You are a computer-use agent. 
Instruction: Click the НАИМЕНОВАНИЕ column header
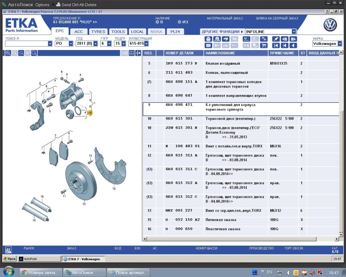(236, 53)
